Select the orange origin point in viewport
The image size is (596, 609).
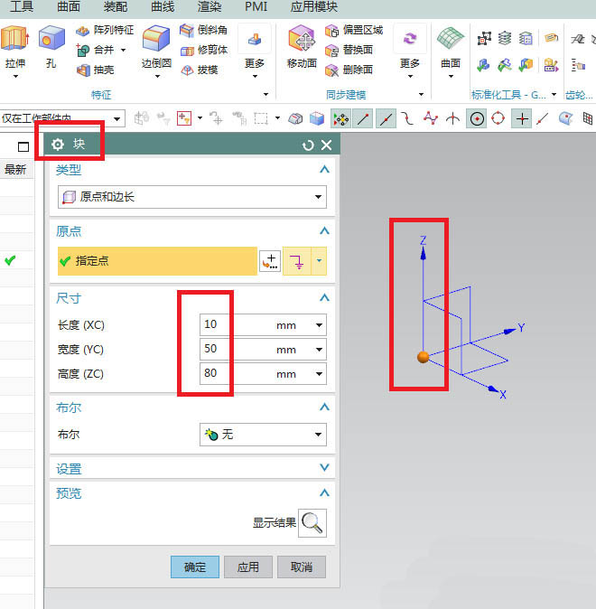point(423,357)
